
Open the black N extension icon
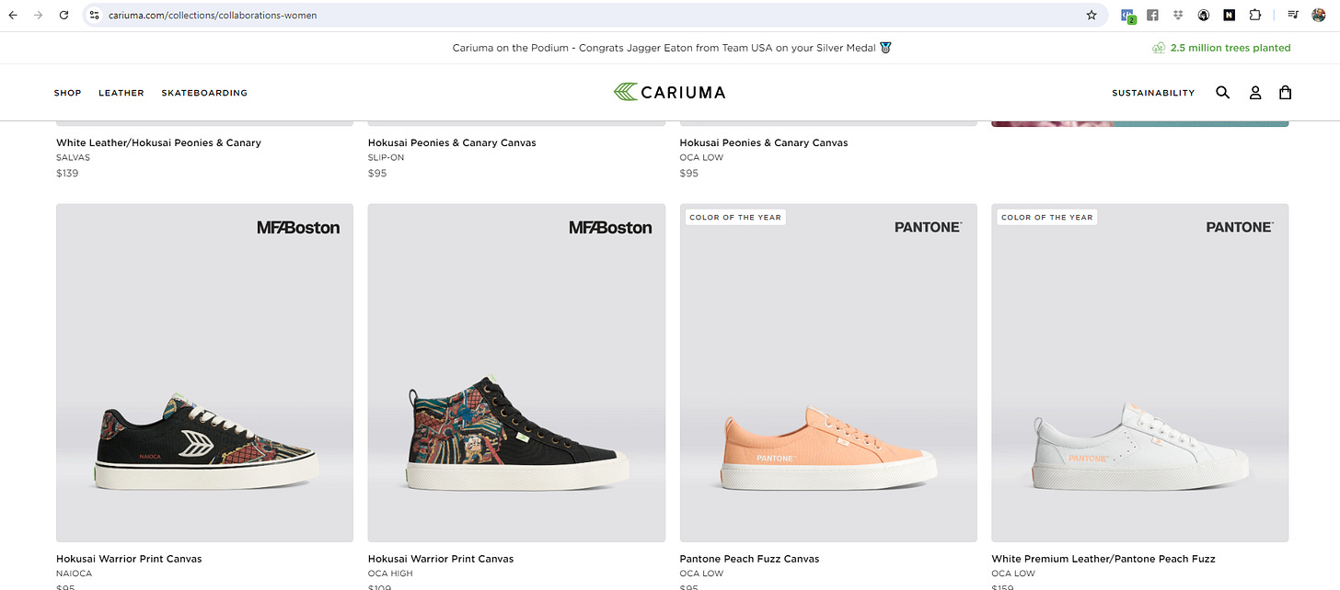point(1230,15)
